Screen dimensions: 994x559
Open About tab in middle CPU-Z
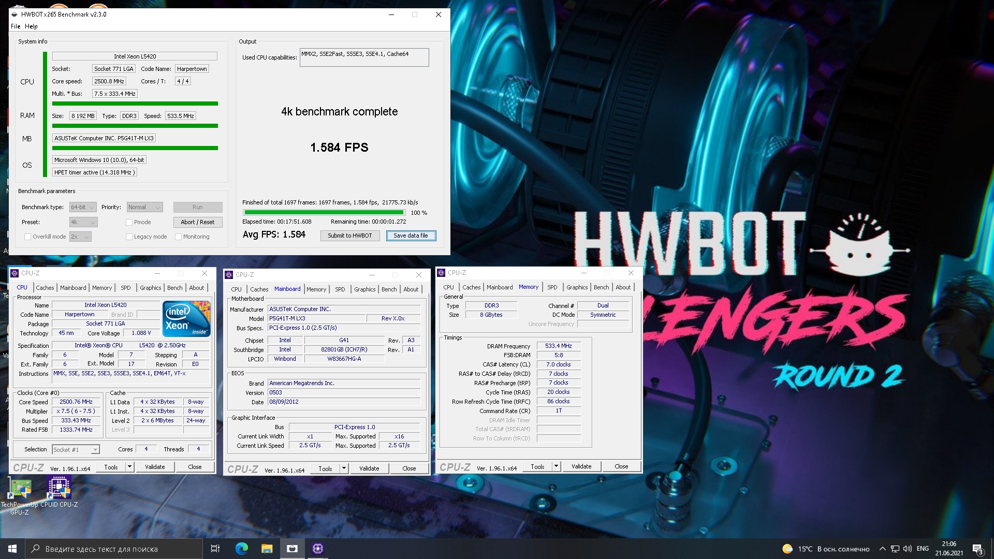[411, 289]
